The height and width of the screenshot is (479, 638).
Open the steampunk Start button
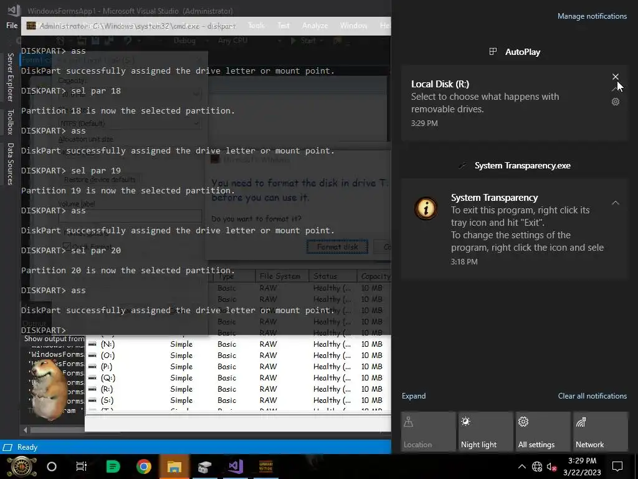coord(22,467)
